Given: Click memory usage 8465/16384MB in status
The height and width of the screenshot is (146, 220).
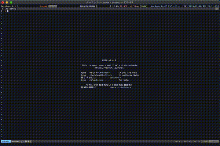Looking at the screenshot, I should click(87, 6).
